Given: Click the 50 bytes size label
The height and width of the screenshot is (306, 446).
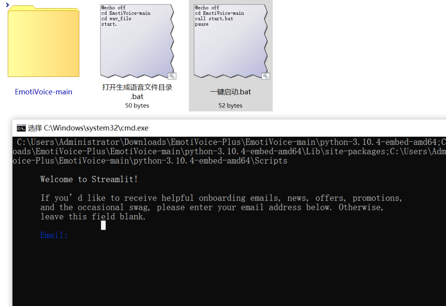Looking at the screenshot, I should point(137,105).
